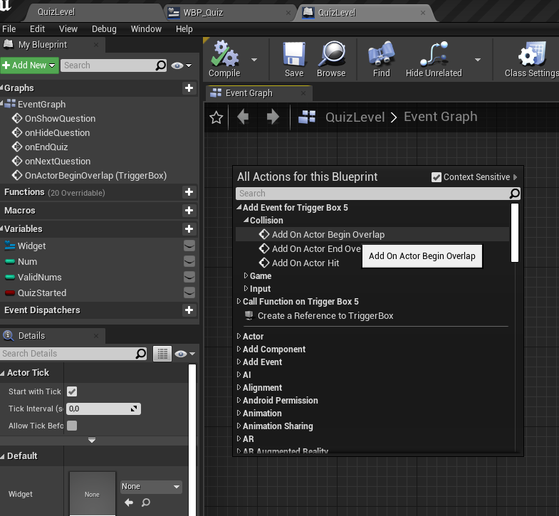This screenshot has height=516, width=559.
Task: Add new graph with plus icon
Action: [x=189, y=88]
